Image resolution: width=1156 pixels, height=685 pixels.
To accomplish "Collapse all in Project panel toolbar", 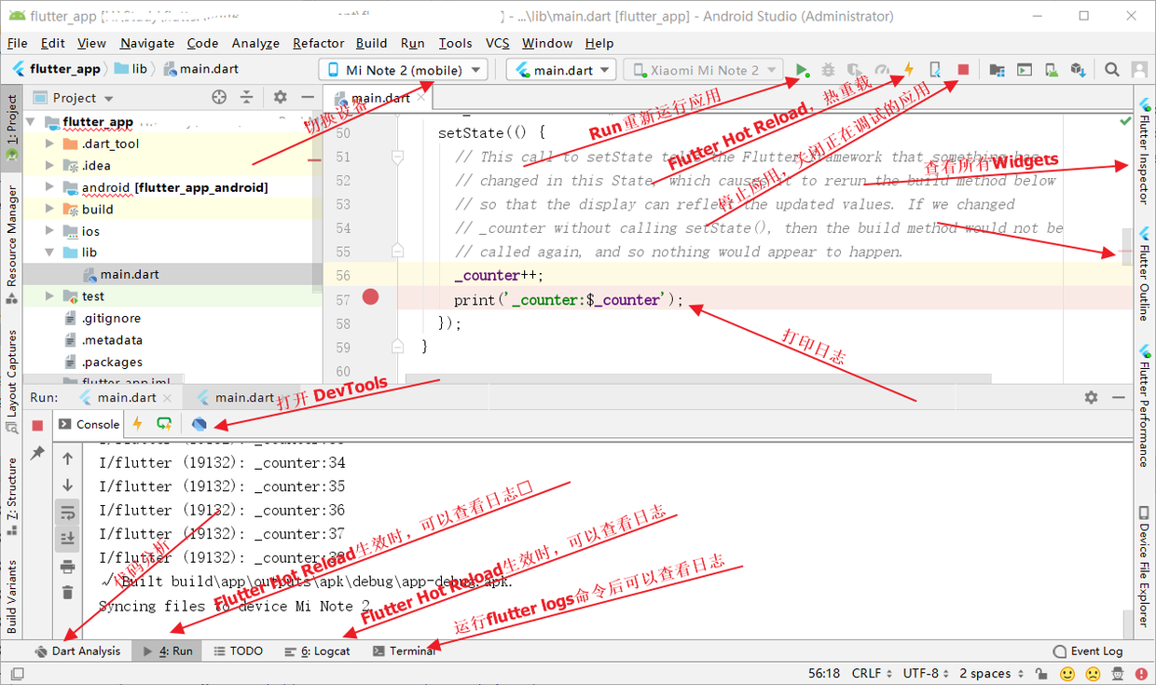I will point(247,97).
